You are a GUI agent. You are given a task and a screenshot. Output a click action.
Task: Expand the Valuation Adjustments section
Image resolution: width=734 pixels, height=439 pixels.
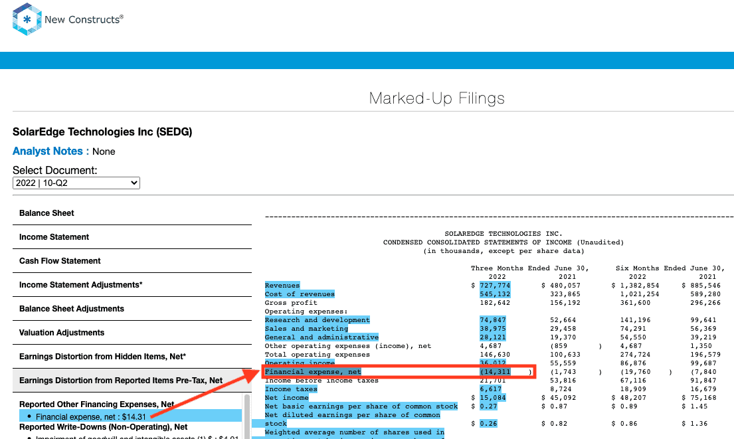point(132,332)
